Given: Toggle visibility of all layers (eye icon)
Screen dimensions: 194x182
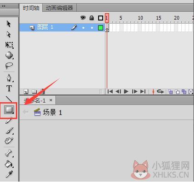Looking at the screenshot, I should pos(83,18).
